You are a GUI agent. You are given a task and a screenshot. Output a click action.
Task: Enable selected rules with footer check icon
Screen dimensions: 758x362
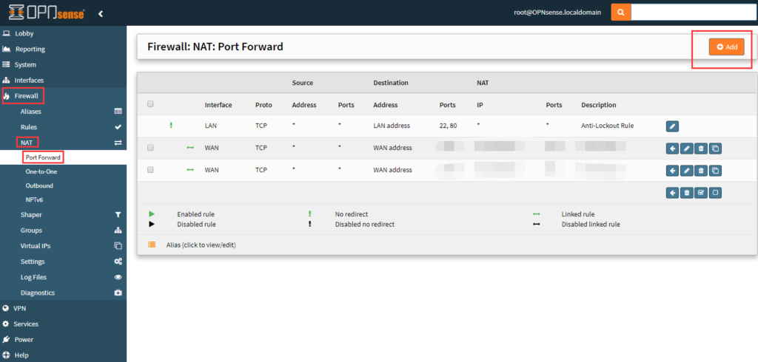(x=701, y=193)
